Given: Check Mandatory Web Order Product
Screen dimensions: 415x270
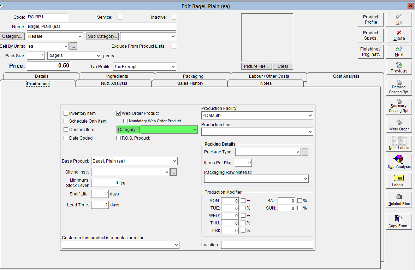Looking at the screenshot, I should click(x=126, y=121).
